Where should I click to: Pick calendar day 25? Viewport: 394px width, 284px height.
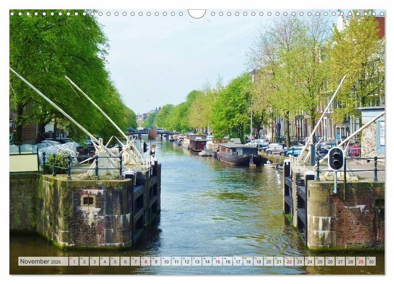click(320, 261)
